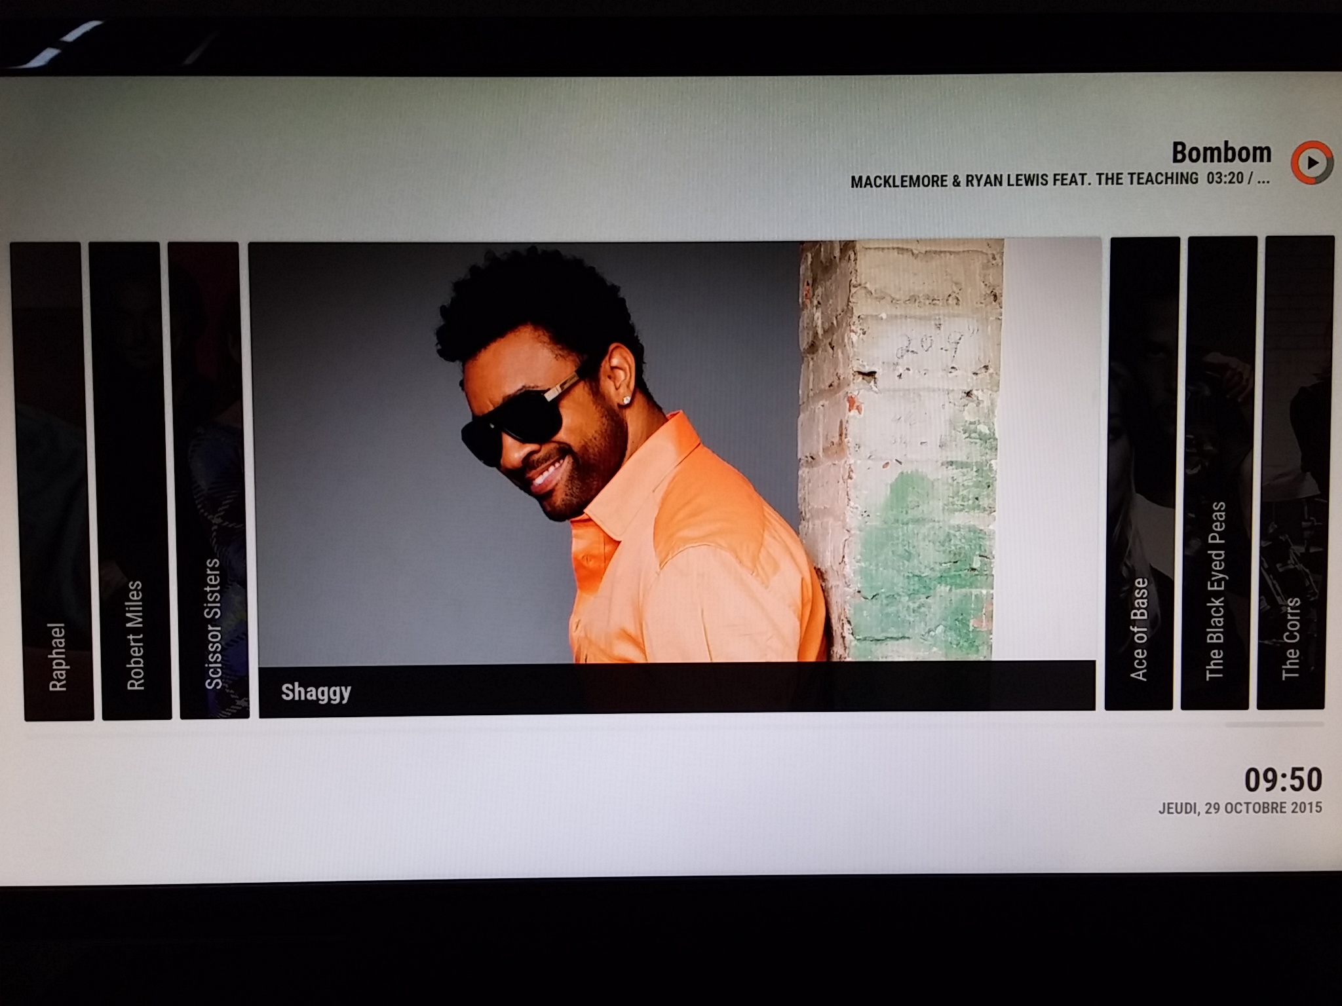Click the 'Robert Miles' vertical name label
Viewport: 1342px width, 1006px height.
coord(134,635)
